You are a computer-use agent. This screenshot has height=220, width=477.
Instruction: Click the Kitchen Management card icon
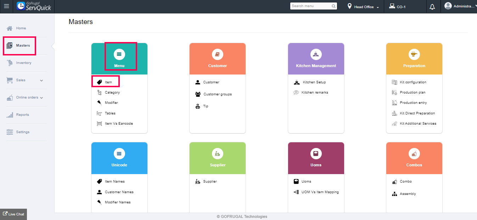[x=316, y=54]
